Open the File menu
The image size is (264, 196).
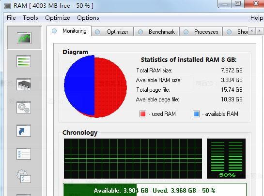[11, 17]
